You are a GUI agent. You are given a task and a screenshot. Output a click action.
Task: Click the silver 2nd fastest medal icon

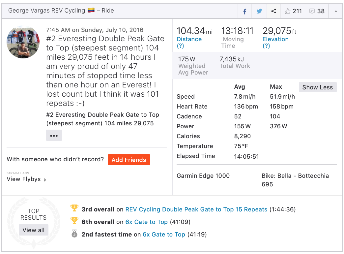click(74, 234)
